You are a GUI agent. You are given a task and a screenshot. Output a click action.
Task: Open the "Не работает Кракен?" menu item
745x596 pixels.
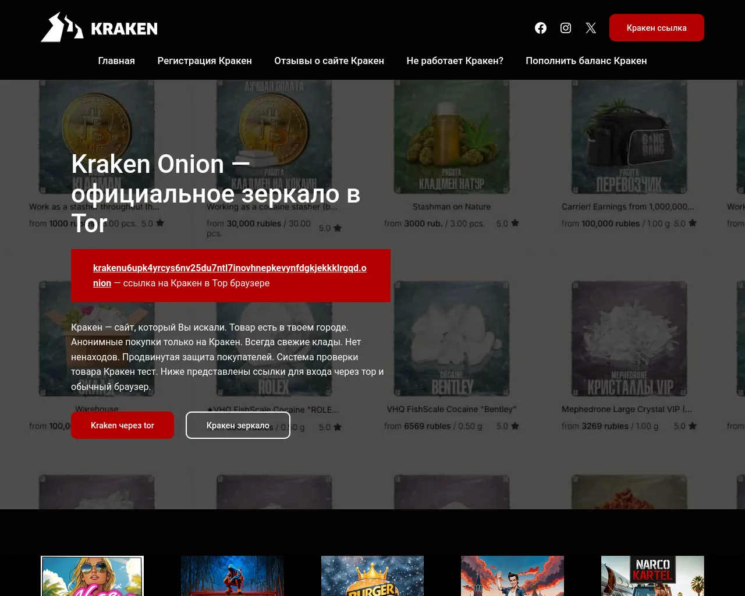point(455,61)
